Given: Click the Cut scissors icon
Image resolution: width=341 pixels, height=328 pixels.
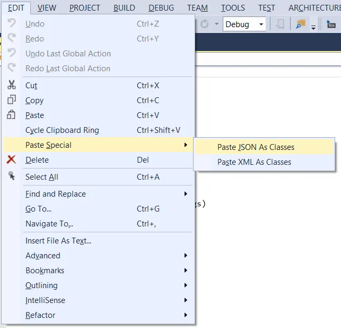Looking at the screenshot, I should pos(11,85).
